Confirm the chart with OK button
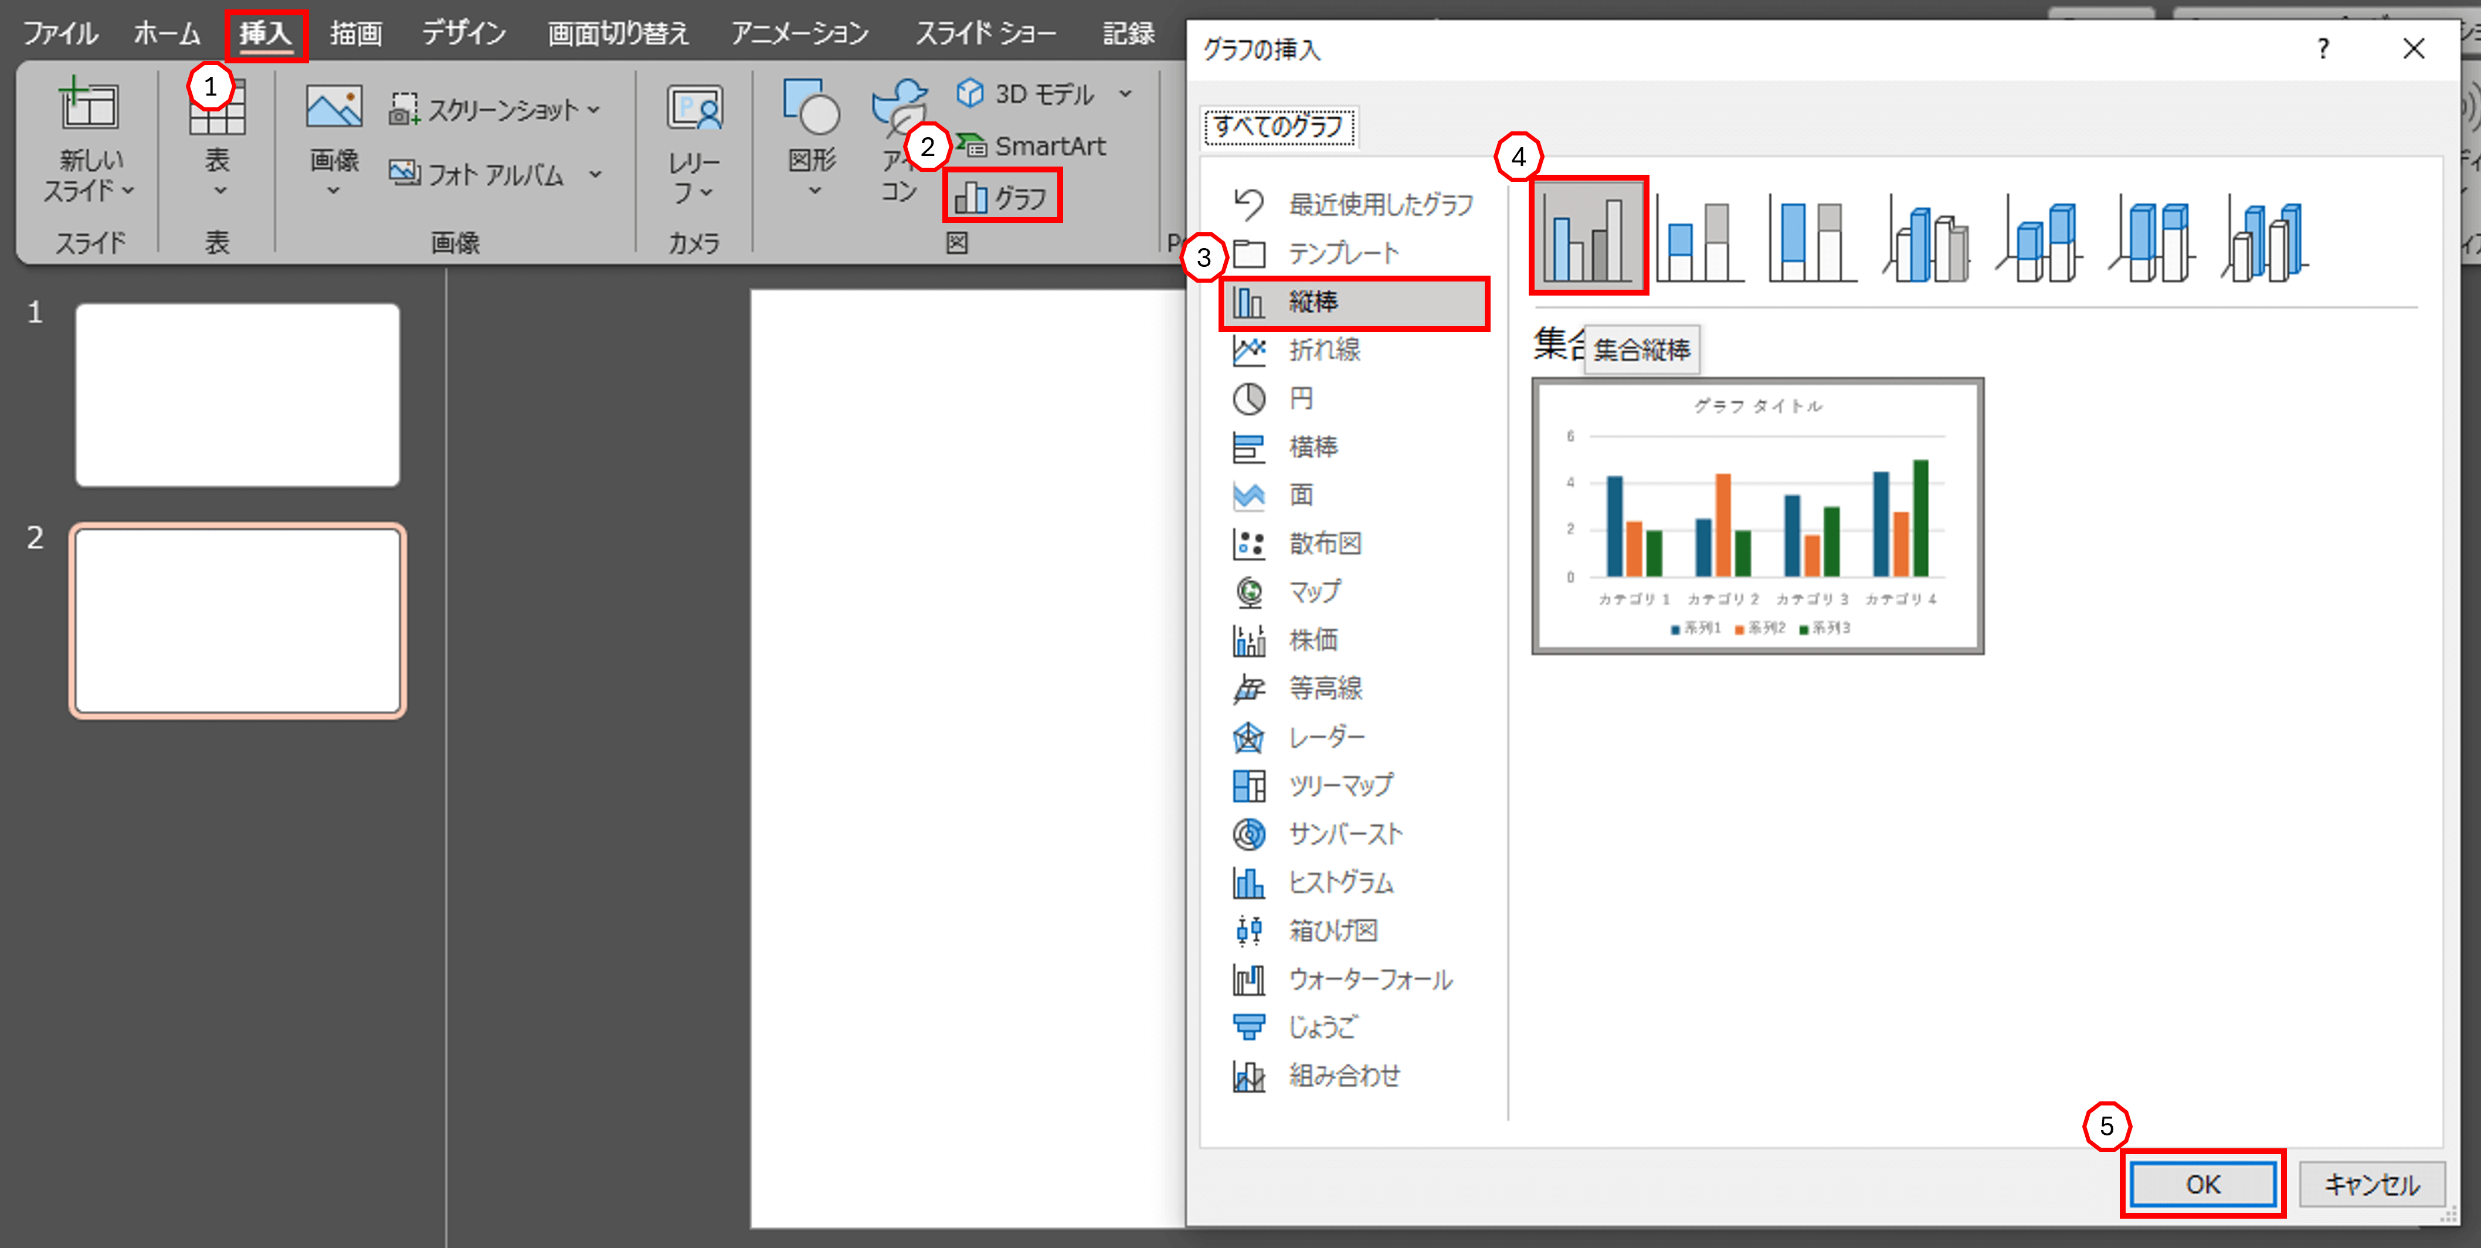The image size is (2481, 1248). pos(2202,1183)
